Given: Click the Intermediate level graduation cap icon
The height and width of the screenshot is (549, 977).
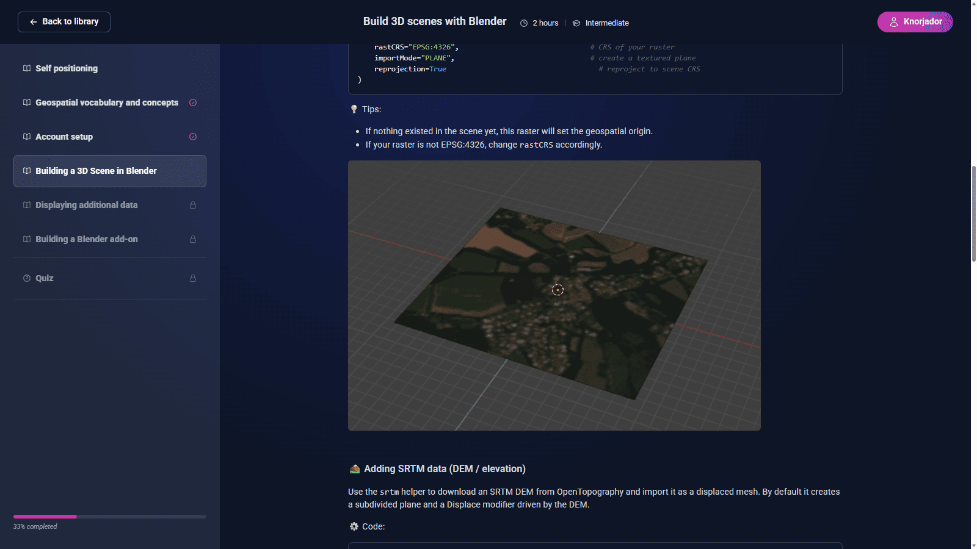Looking at the screenshot, I should tap(576, 23).
